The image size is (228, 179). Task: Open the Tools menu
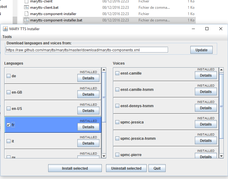click(x=7, y=37)
